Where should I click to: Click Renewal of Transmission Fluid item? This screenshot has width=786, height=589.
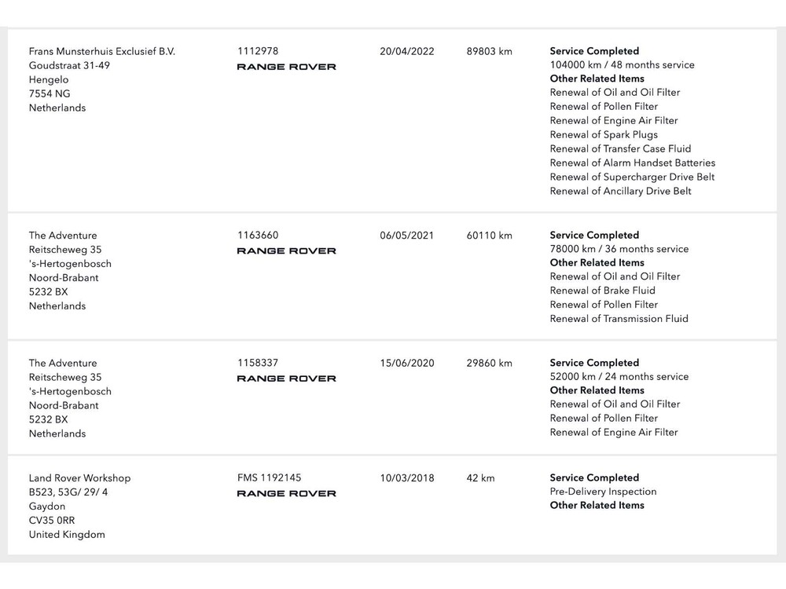[619, 319]
